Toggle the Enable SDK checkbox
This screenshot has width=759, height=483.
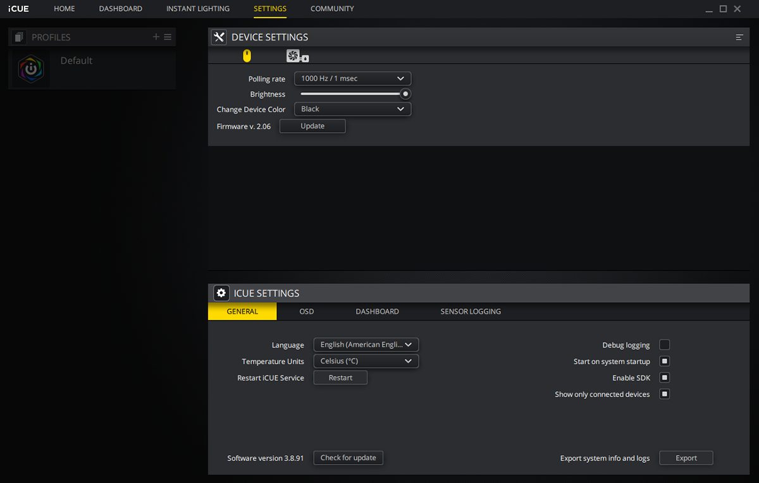[x=664, y=377]
